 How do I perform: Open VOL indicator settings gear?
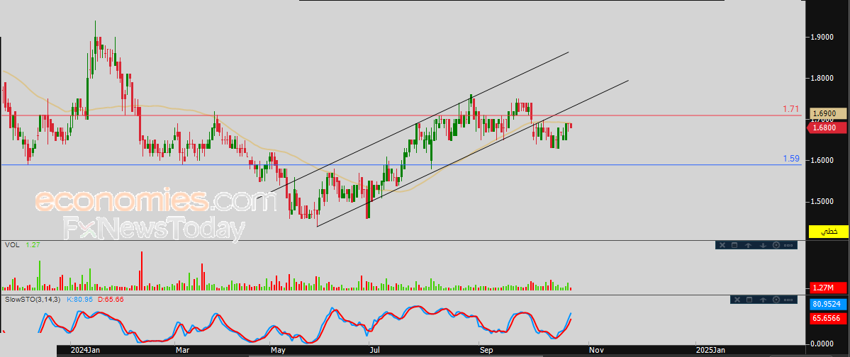(x=776, y=245)
